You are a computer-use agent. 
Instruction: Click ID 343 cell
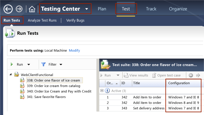pos(124,108)
